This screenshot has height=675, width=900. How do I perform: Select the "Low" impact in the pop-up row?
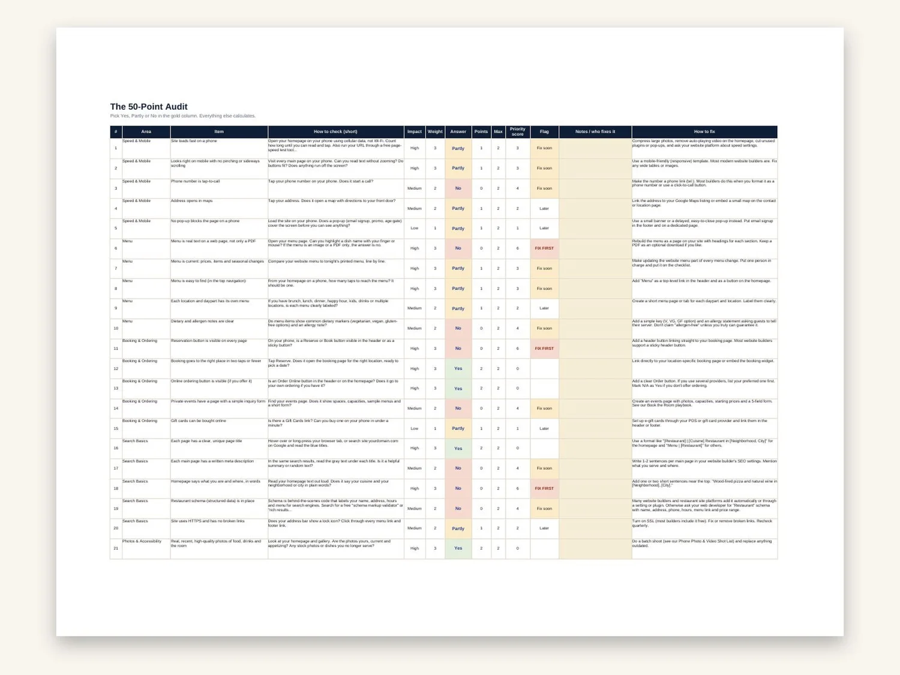tap(415, 229)
